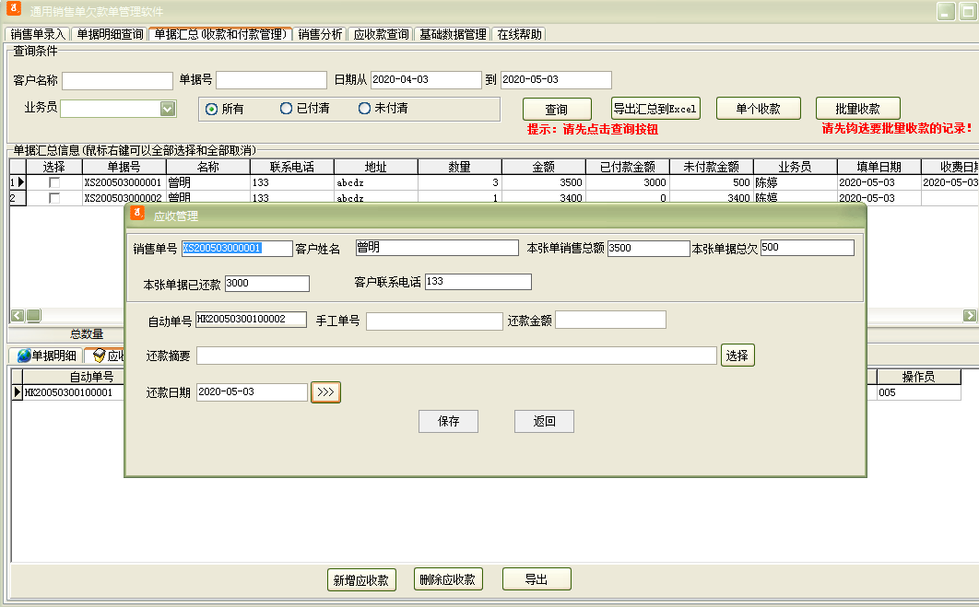This screenshot has width=979, height=607.
Task: Focus the 还款金额 input field
Action: pyautogui.click(x=610, y=320)
